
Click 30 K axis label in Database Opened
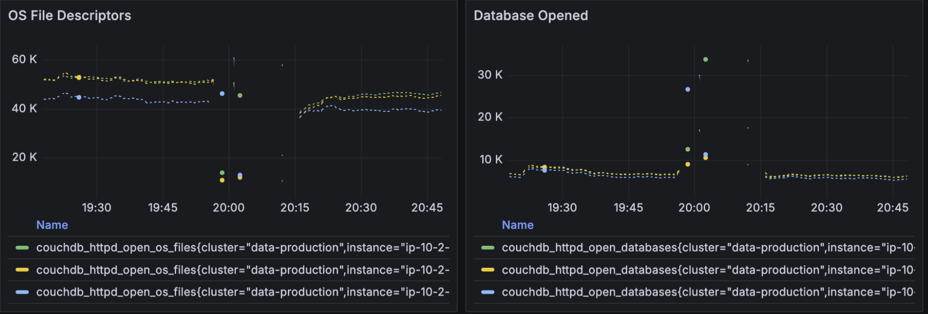490,75
